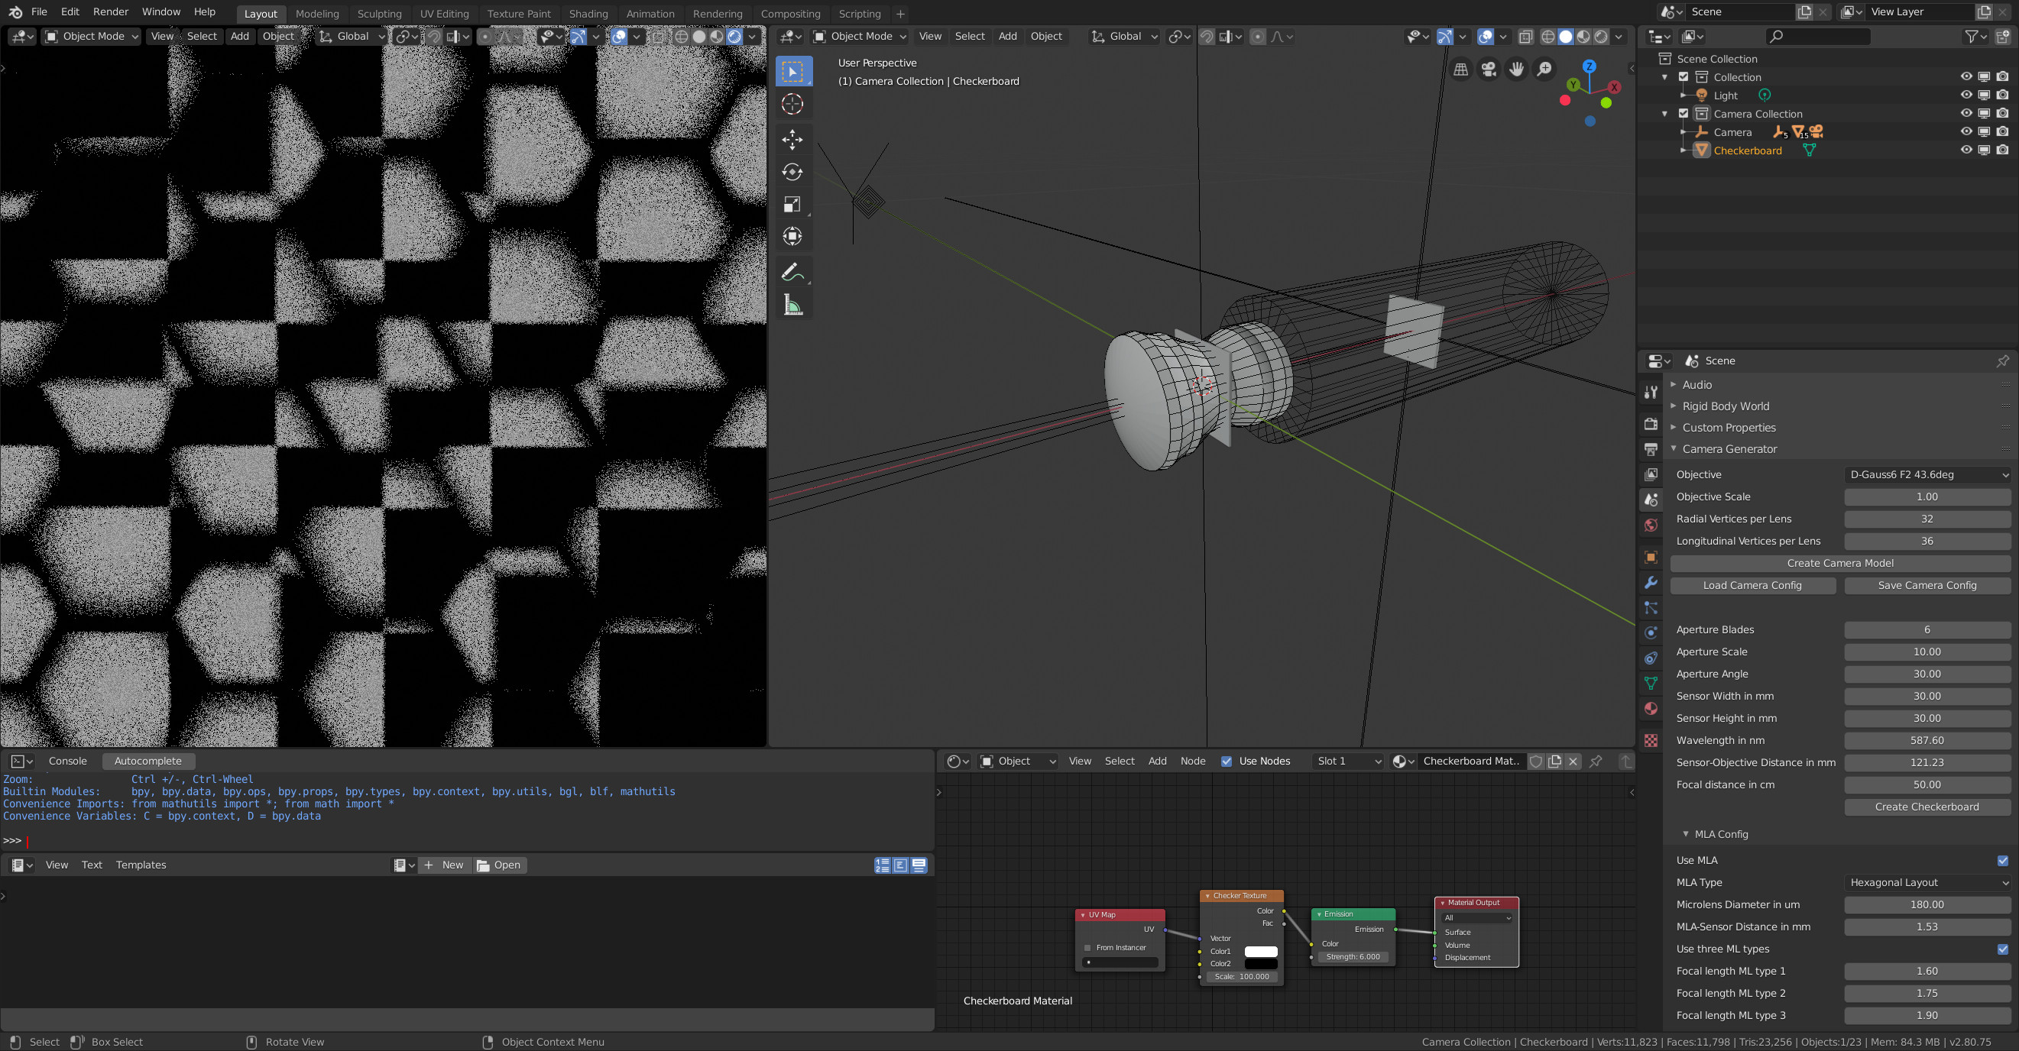Open Object Mode dropdown in right viewport
The image size is (2019, 1051).
pos(860,36)
